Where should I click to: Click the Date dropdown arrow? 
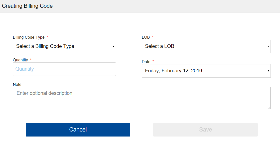click(x=268, y=71)
